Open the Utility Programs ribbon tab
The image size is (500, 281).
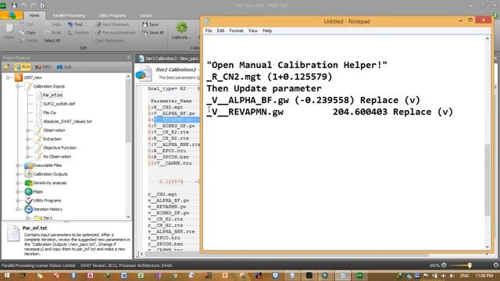pyautogui.click(x=112, y=16)
